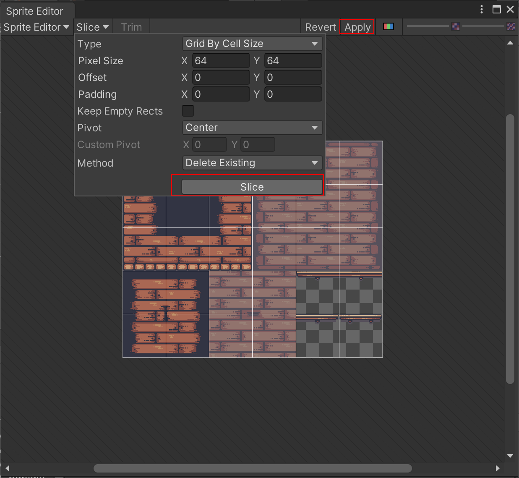The image size is (519, 478).
Task: Click the "Offset" label
Action: click(92, 78)
